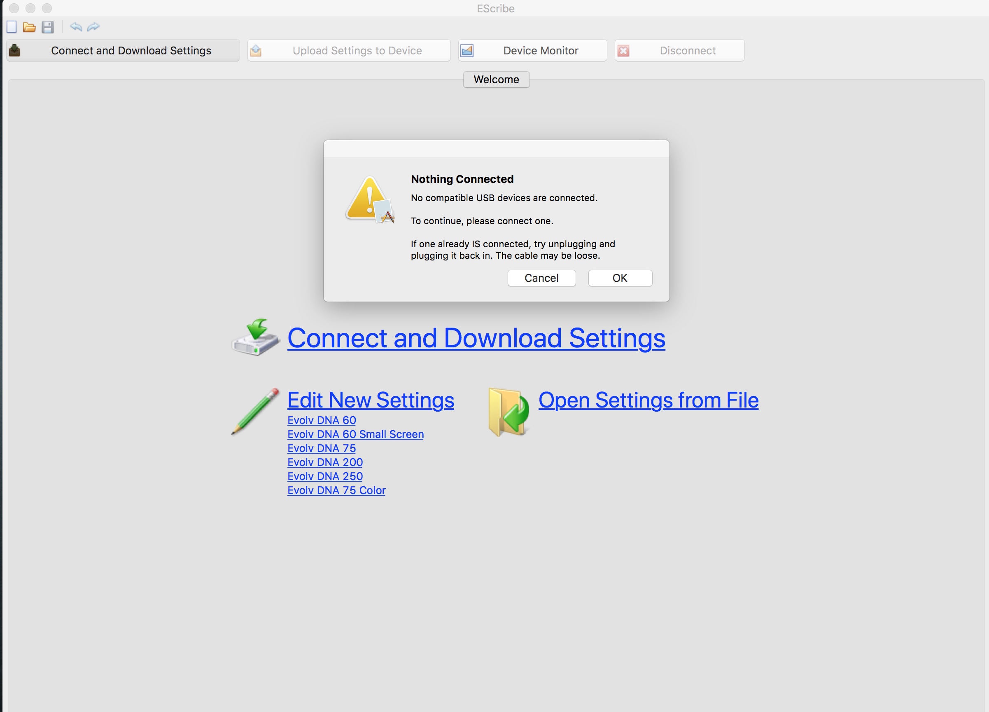Choose the Evolv DNA 60 link
The width and height of the screenshot is (989, 712).
click(x=322, y=420)
